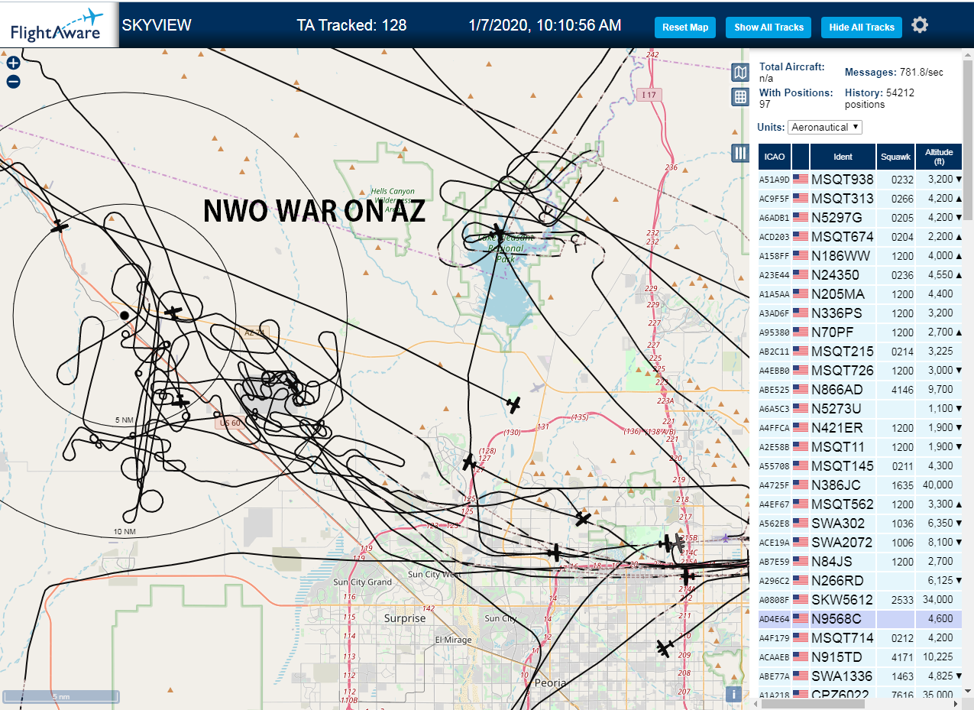The height and width of the screenshot is (710, 974).
Task: Select the N421ER aircraft row
Action: (861, 428)
